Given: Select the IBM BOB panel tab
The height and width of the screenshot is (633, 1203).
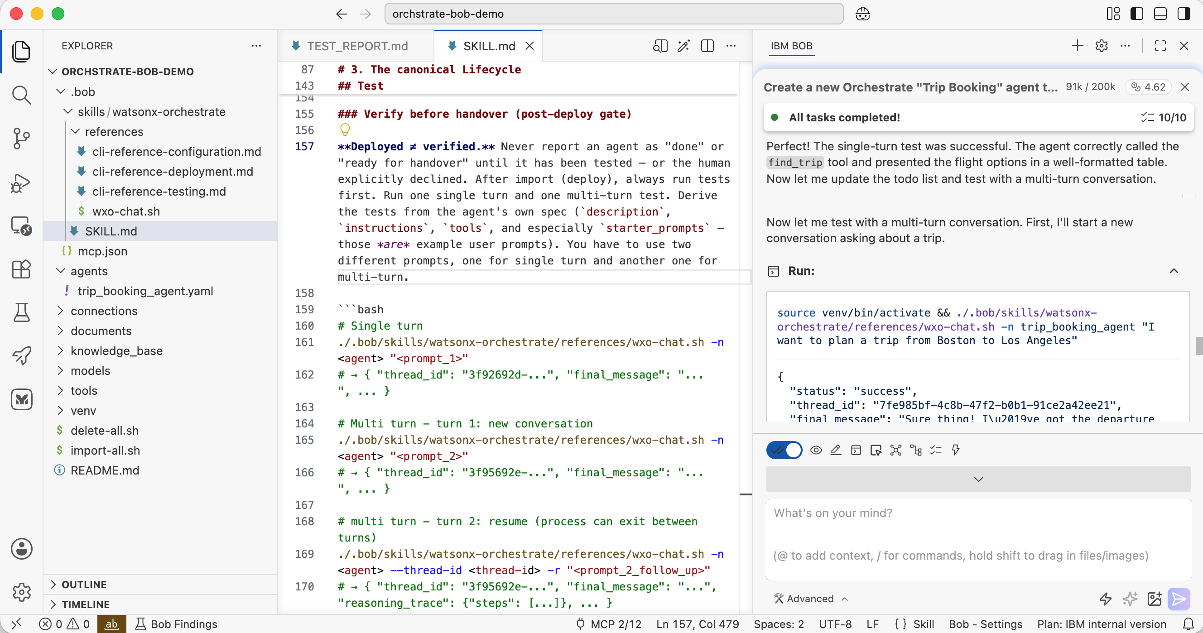Looking at the screenshot, I should (x=791, y=46).
